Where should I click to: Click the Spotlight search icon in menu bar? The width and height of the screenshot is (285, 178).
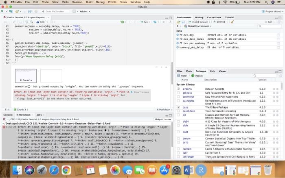coord(266,2)
